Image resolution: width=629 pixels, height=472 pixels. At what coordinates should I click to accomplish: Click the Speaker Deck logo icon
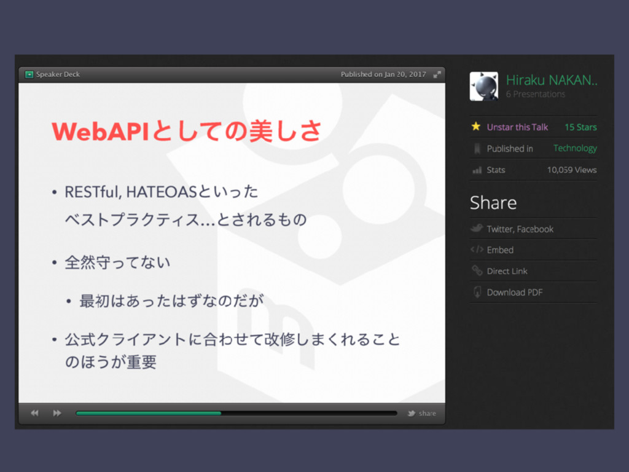pos(29,74)
